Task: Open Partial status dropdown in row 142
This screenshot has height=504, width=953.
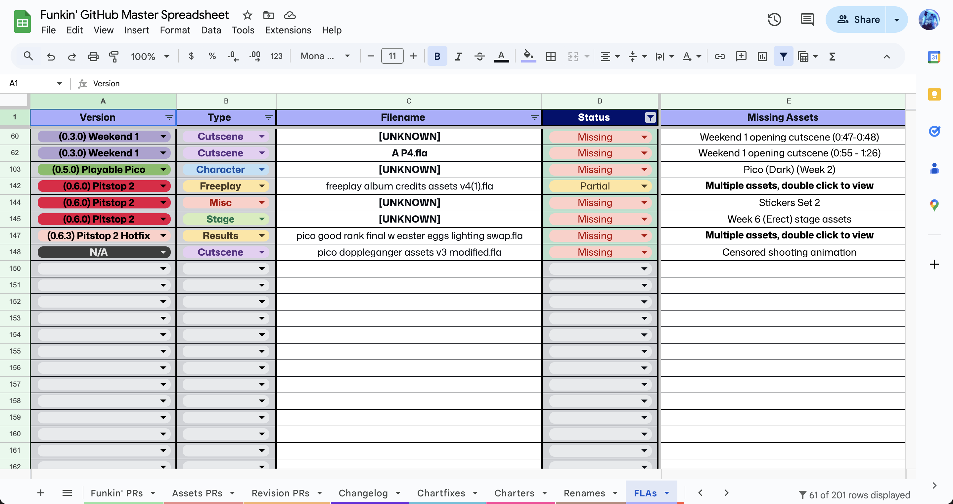Action: 644,186
